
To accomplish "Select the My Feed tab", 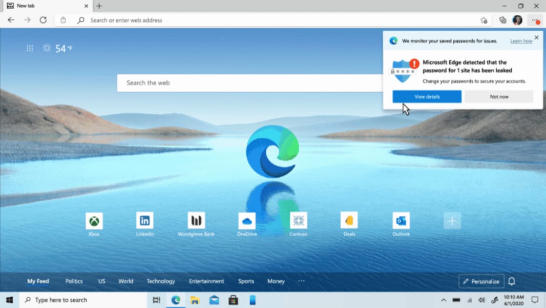I will 38,281.
